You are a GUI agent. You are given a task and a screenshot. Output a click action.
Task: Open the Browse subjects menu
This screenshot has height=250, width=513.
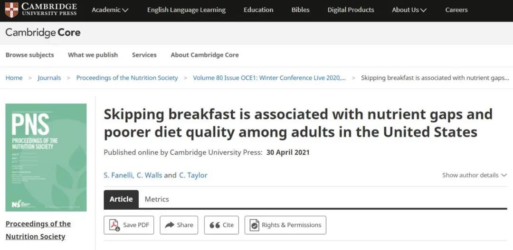30,55
